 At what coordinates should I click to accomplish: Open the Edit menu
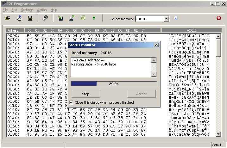tap(14, 10)
